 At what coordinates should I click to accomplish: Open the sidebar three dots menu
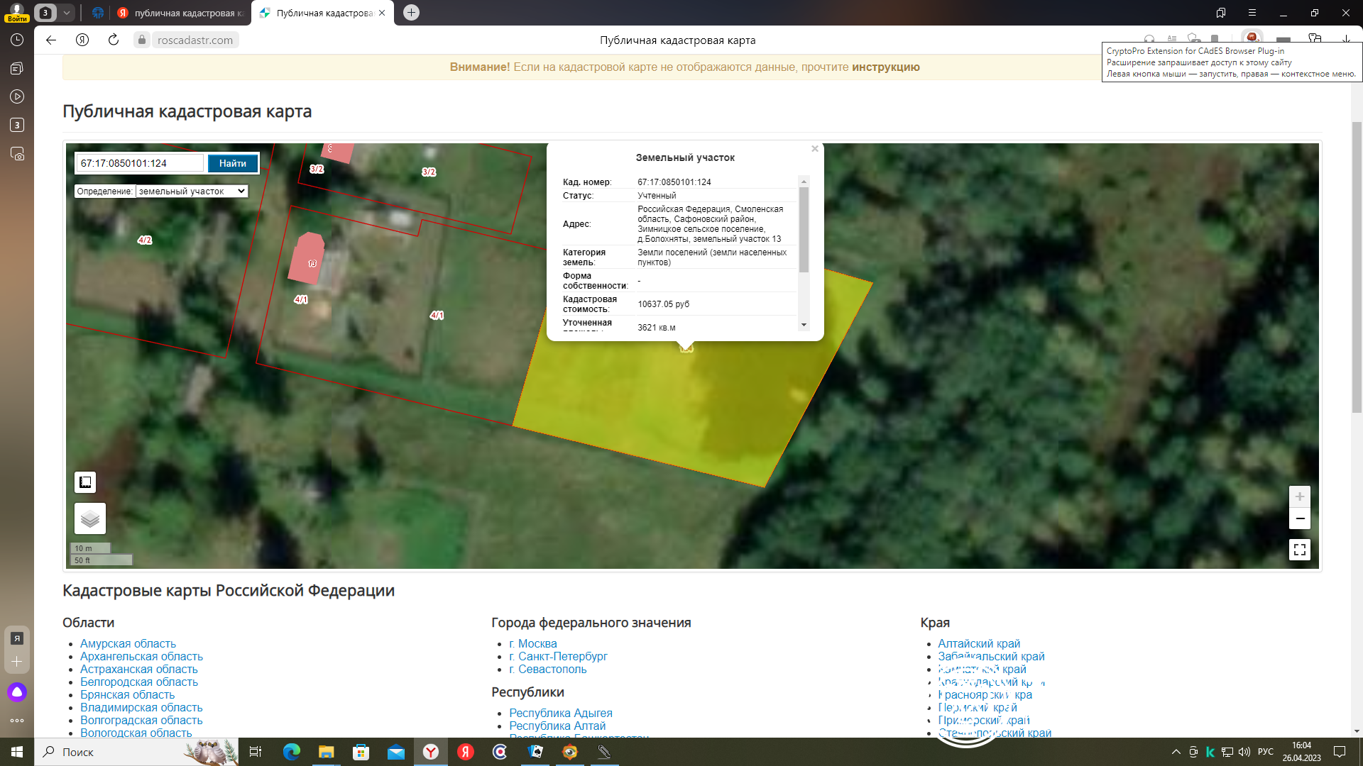point(17,721)
